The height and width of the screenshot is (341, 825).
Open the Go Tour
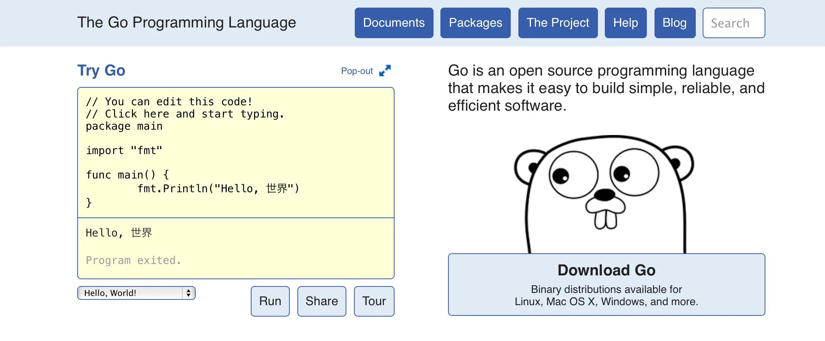[374, 301]
